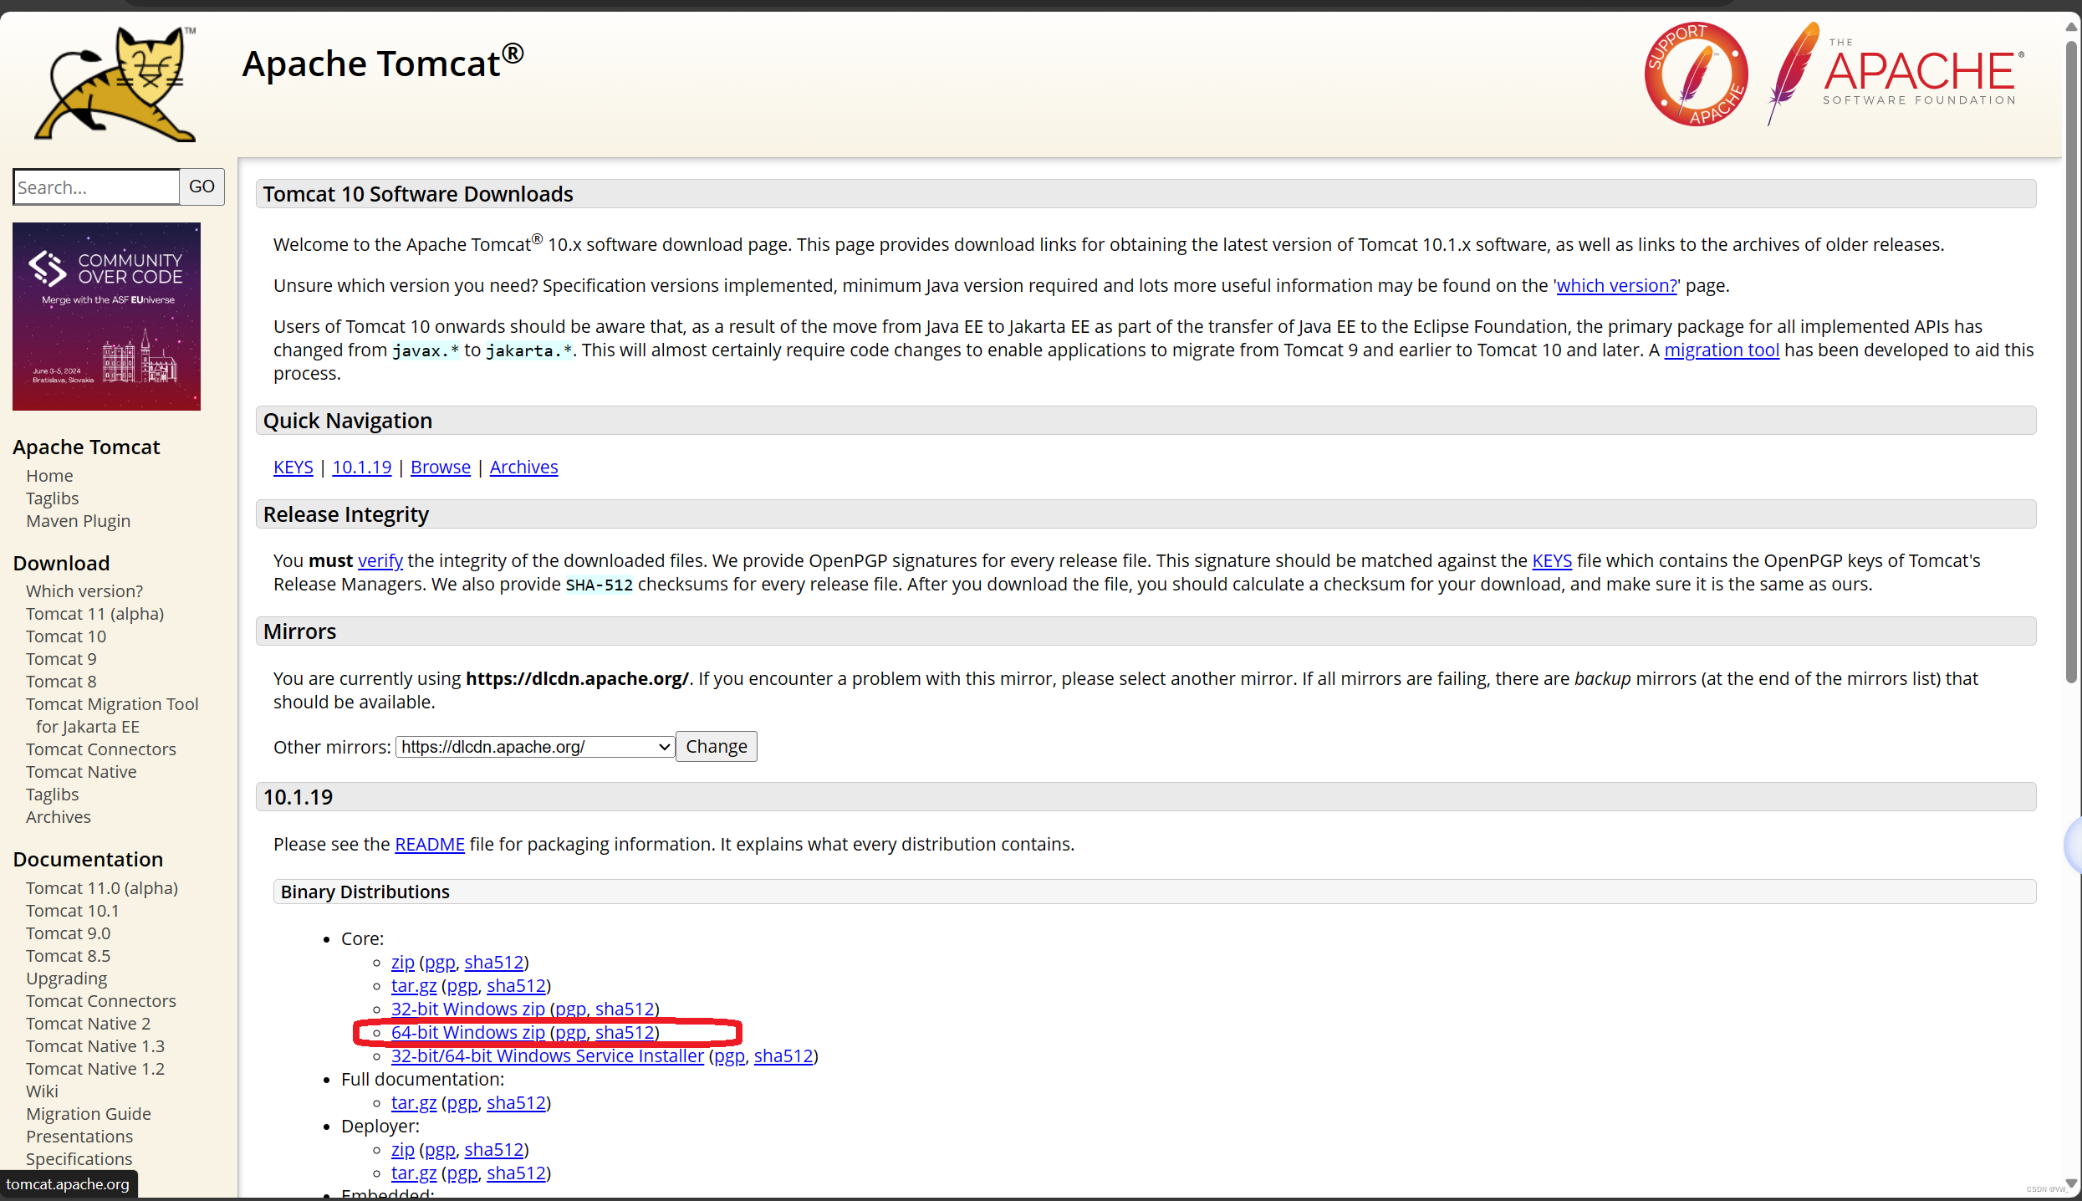2082x1201 pixels.
Task: Open the Community Over Code banner
Action: (x=106, y=316)
